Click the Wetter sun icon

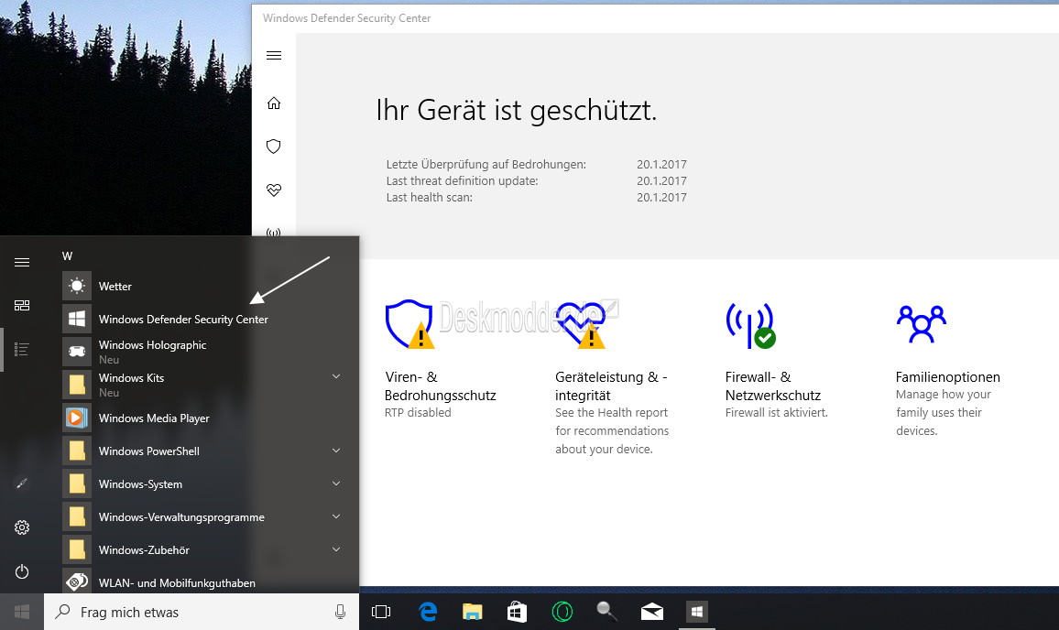pyautogui.click(x=77, y=287)
